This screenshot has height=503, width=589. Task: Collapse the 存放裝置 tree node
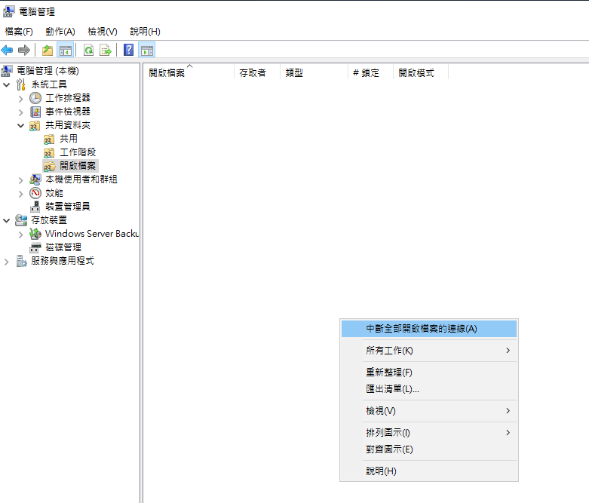pyautogui.click(x=6, y=220)
